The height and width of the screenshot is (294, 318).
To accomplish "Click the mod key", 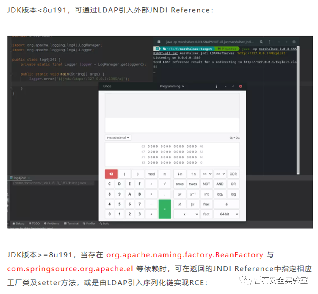I will 151,174.
